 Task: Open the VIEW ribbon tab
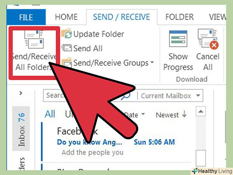[x=217, y=17]
